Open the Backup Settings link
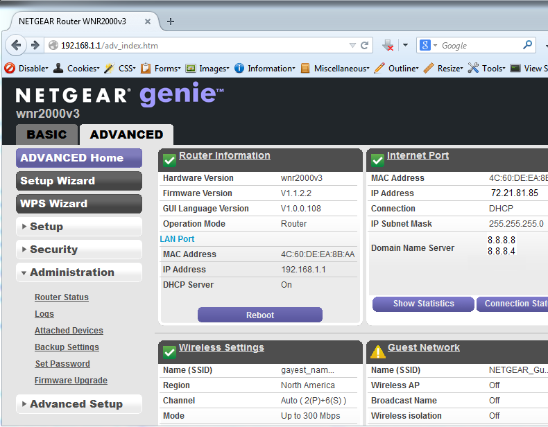This screenshot has width=548, height=427. tap(67, 347)
